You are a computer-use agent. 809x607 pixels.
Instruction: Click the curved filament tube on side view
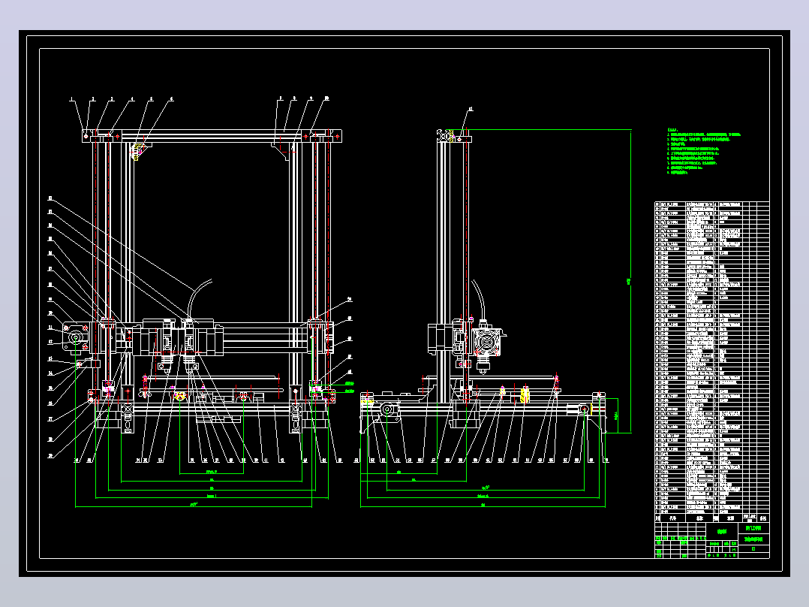tap(480, 300)
